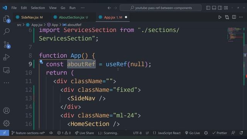Open feedback icon in status bar

[x=233, y=133]
